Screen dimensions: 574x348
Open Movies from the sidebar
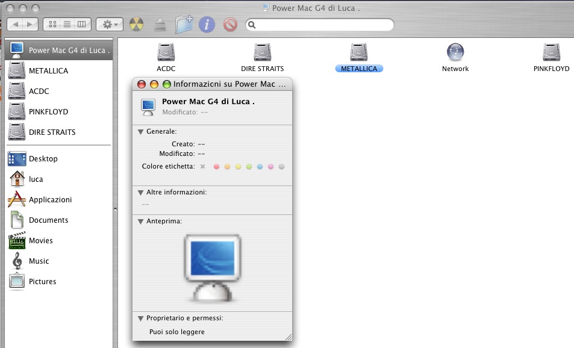pyautogui.click(x=58, y=240)
